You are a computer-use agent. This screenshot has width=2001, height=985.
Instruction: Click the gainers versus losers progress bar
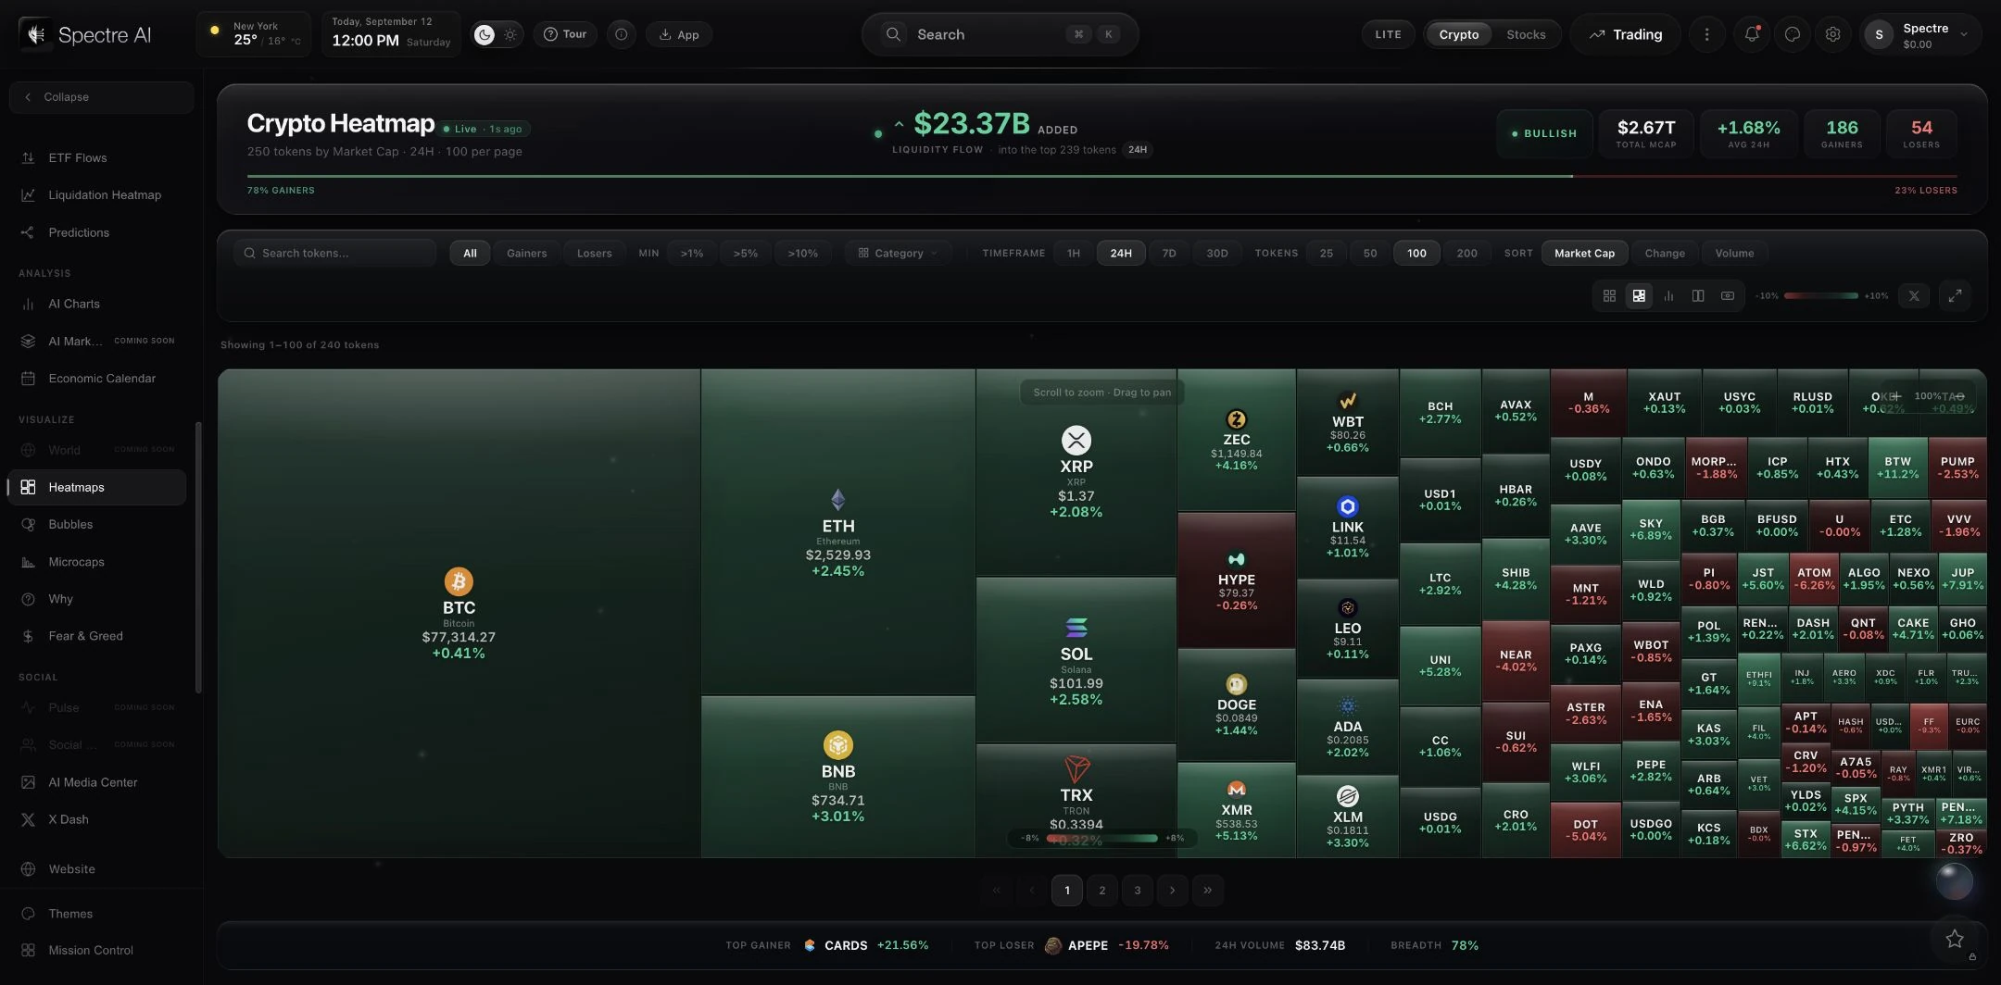(1101, 176)
